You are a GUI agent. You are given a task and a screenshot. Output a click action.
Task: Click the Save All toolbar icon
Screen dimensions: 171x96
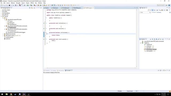click(7, 5)
